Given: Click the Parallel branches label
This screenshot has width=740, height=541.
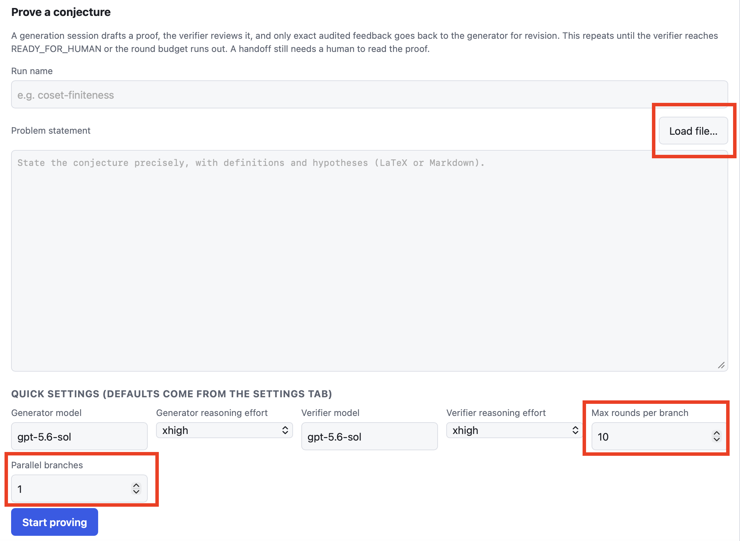Looking at the screenshot, I should (47, 465).
